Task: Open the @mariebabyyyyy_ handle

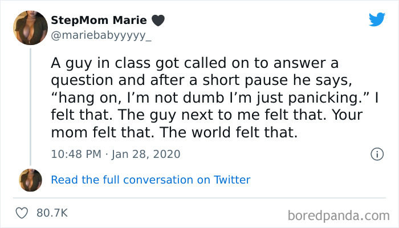Action: pyautogui.click(x=101, y=36)
